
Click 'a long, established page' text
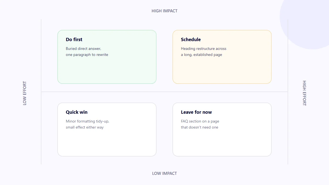(x=202, y=55)
